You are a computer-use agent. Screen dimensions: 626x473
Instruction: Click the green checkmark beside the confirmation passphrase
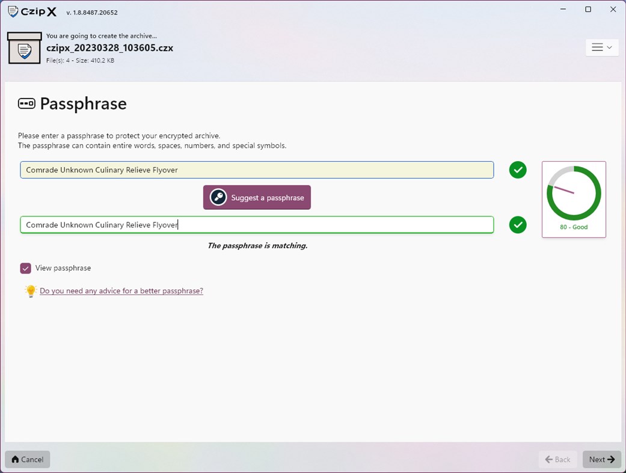point(518,225)
